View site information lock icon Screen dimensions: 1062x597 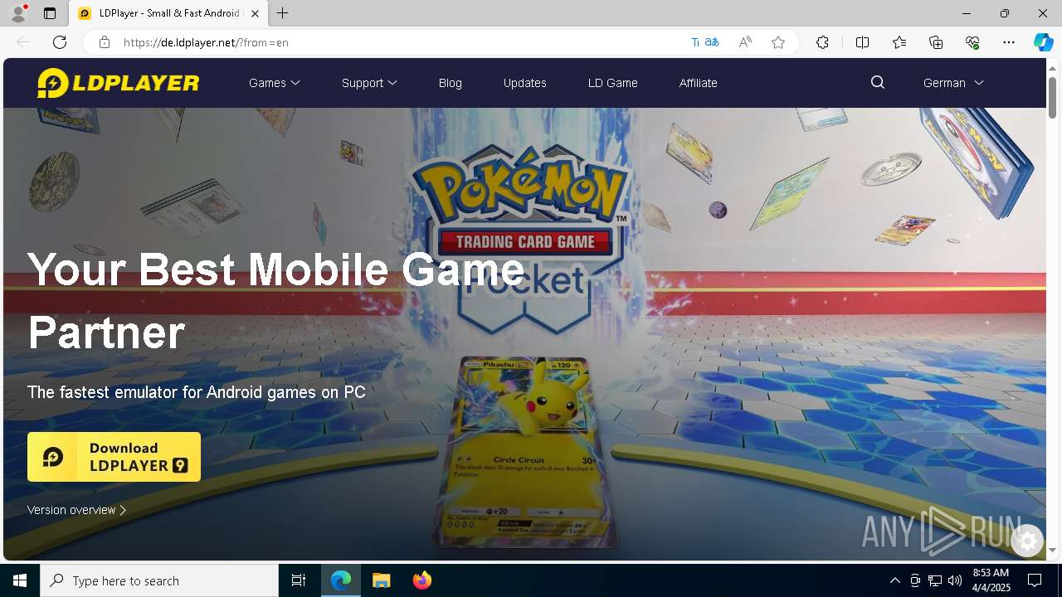coord(104,42)
